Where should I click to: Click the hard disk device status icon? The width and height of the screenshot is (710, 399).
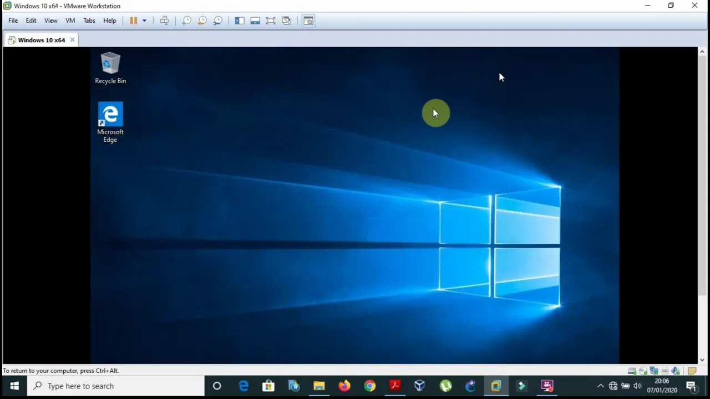coord(632,371)
